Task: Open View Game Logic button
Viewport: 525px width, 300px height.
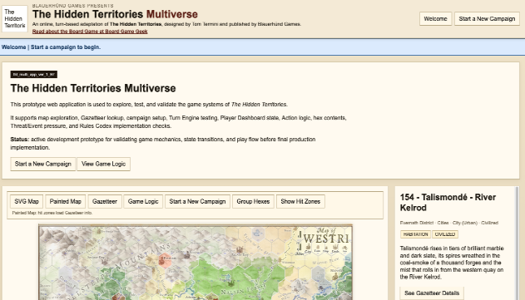Action: pos(103,164)
